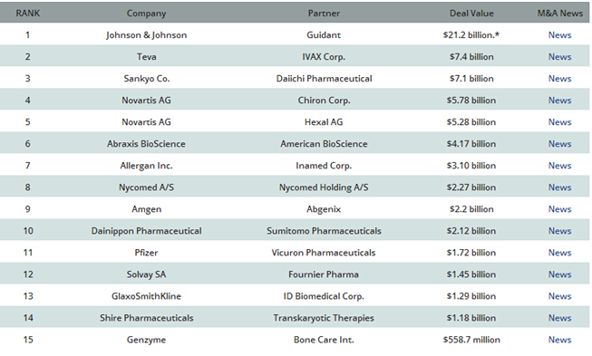
Task: Click the News link in Sankyo Co. row
Action: (x=559, y=79)
